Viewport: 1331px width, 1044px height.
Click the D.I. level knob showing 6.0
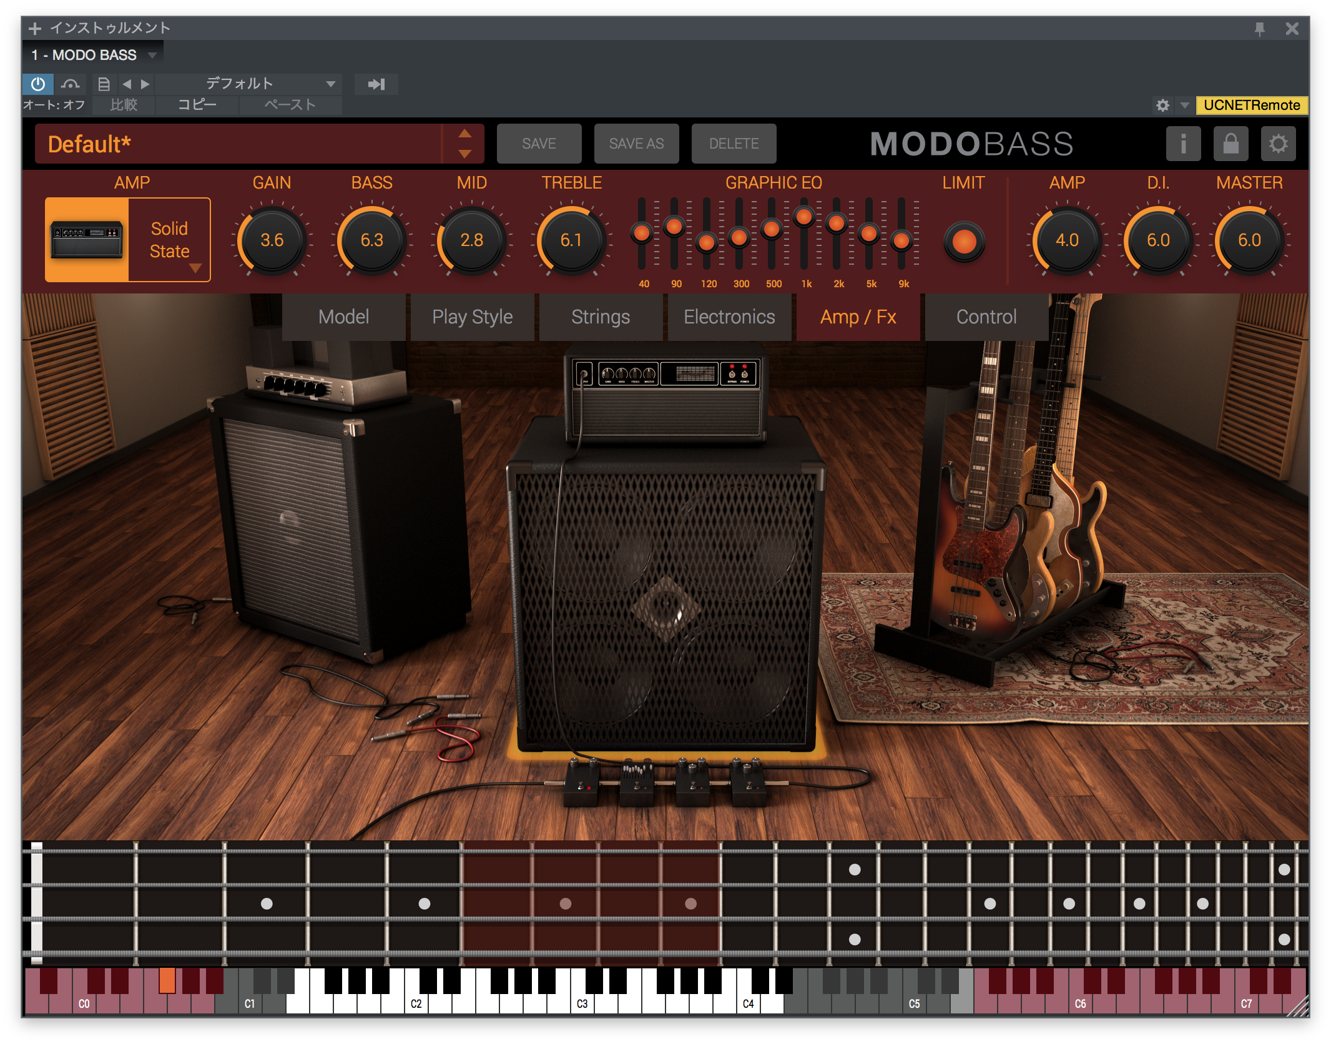1158,240
